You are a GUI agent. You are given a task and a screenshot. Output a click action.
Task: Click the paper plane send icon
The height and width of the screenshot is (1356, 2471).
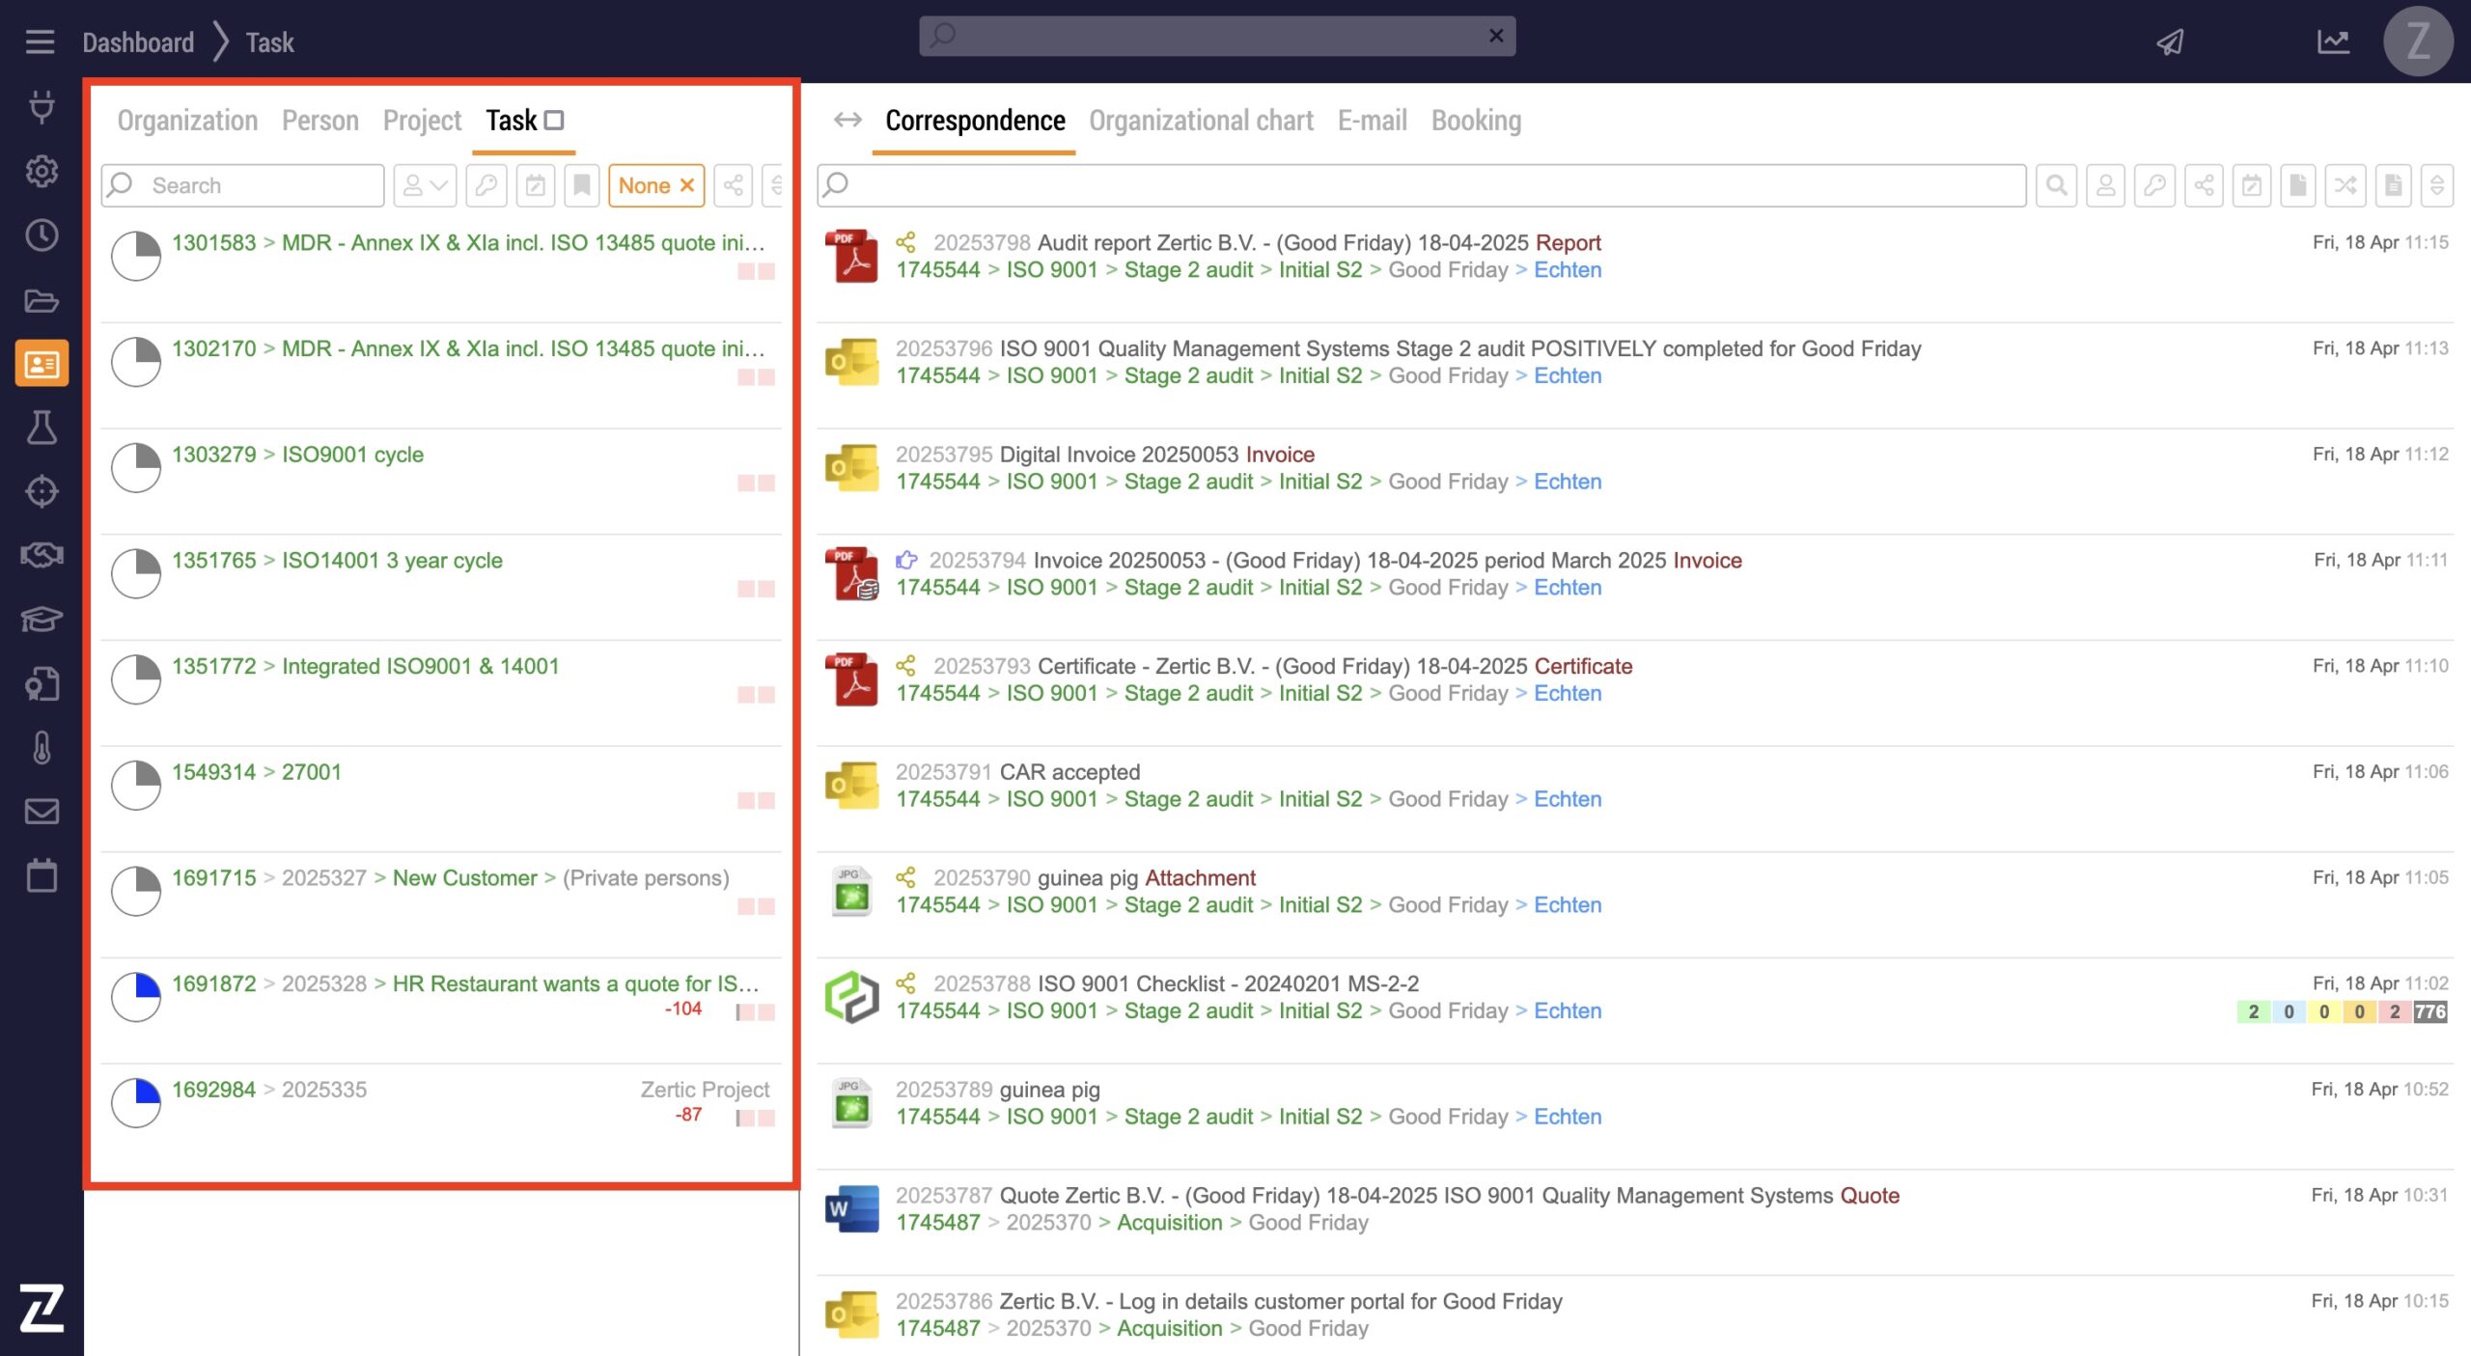(x=2170, y=42)
